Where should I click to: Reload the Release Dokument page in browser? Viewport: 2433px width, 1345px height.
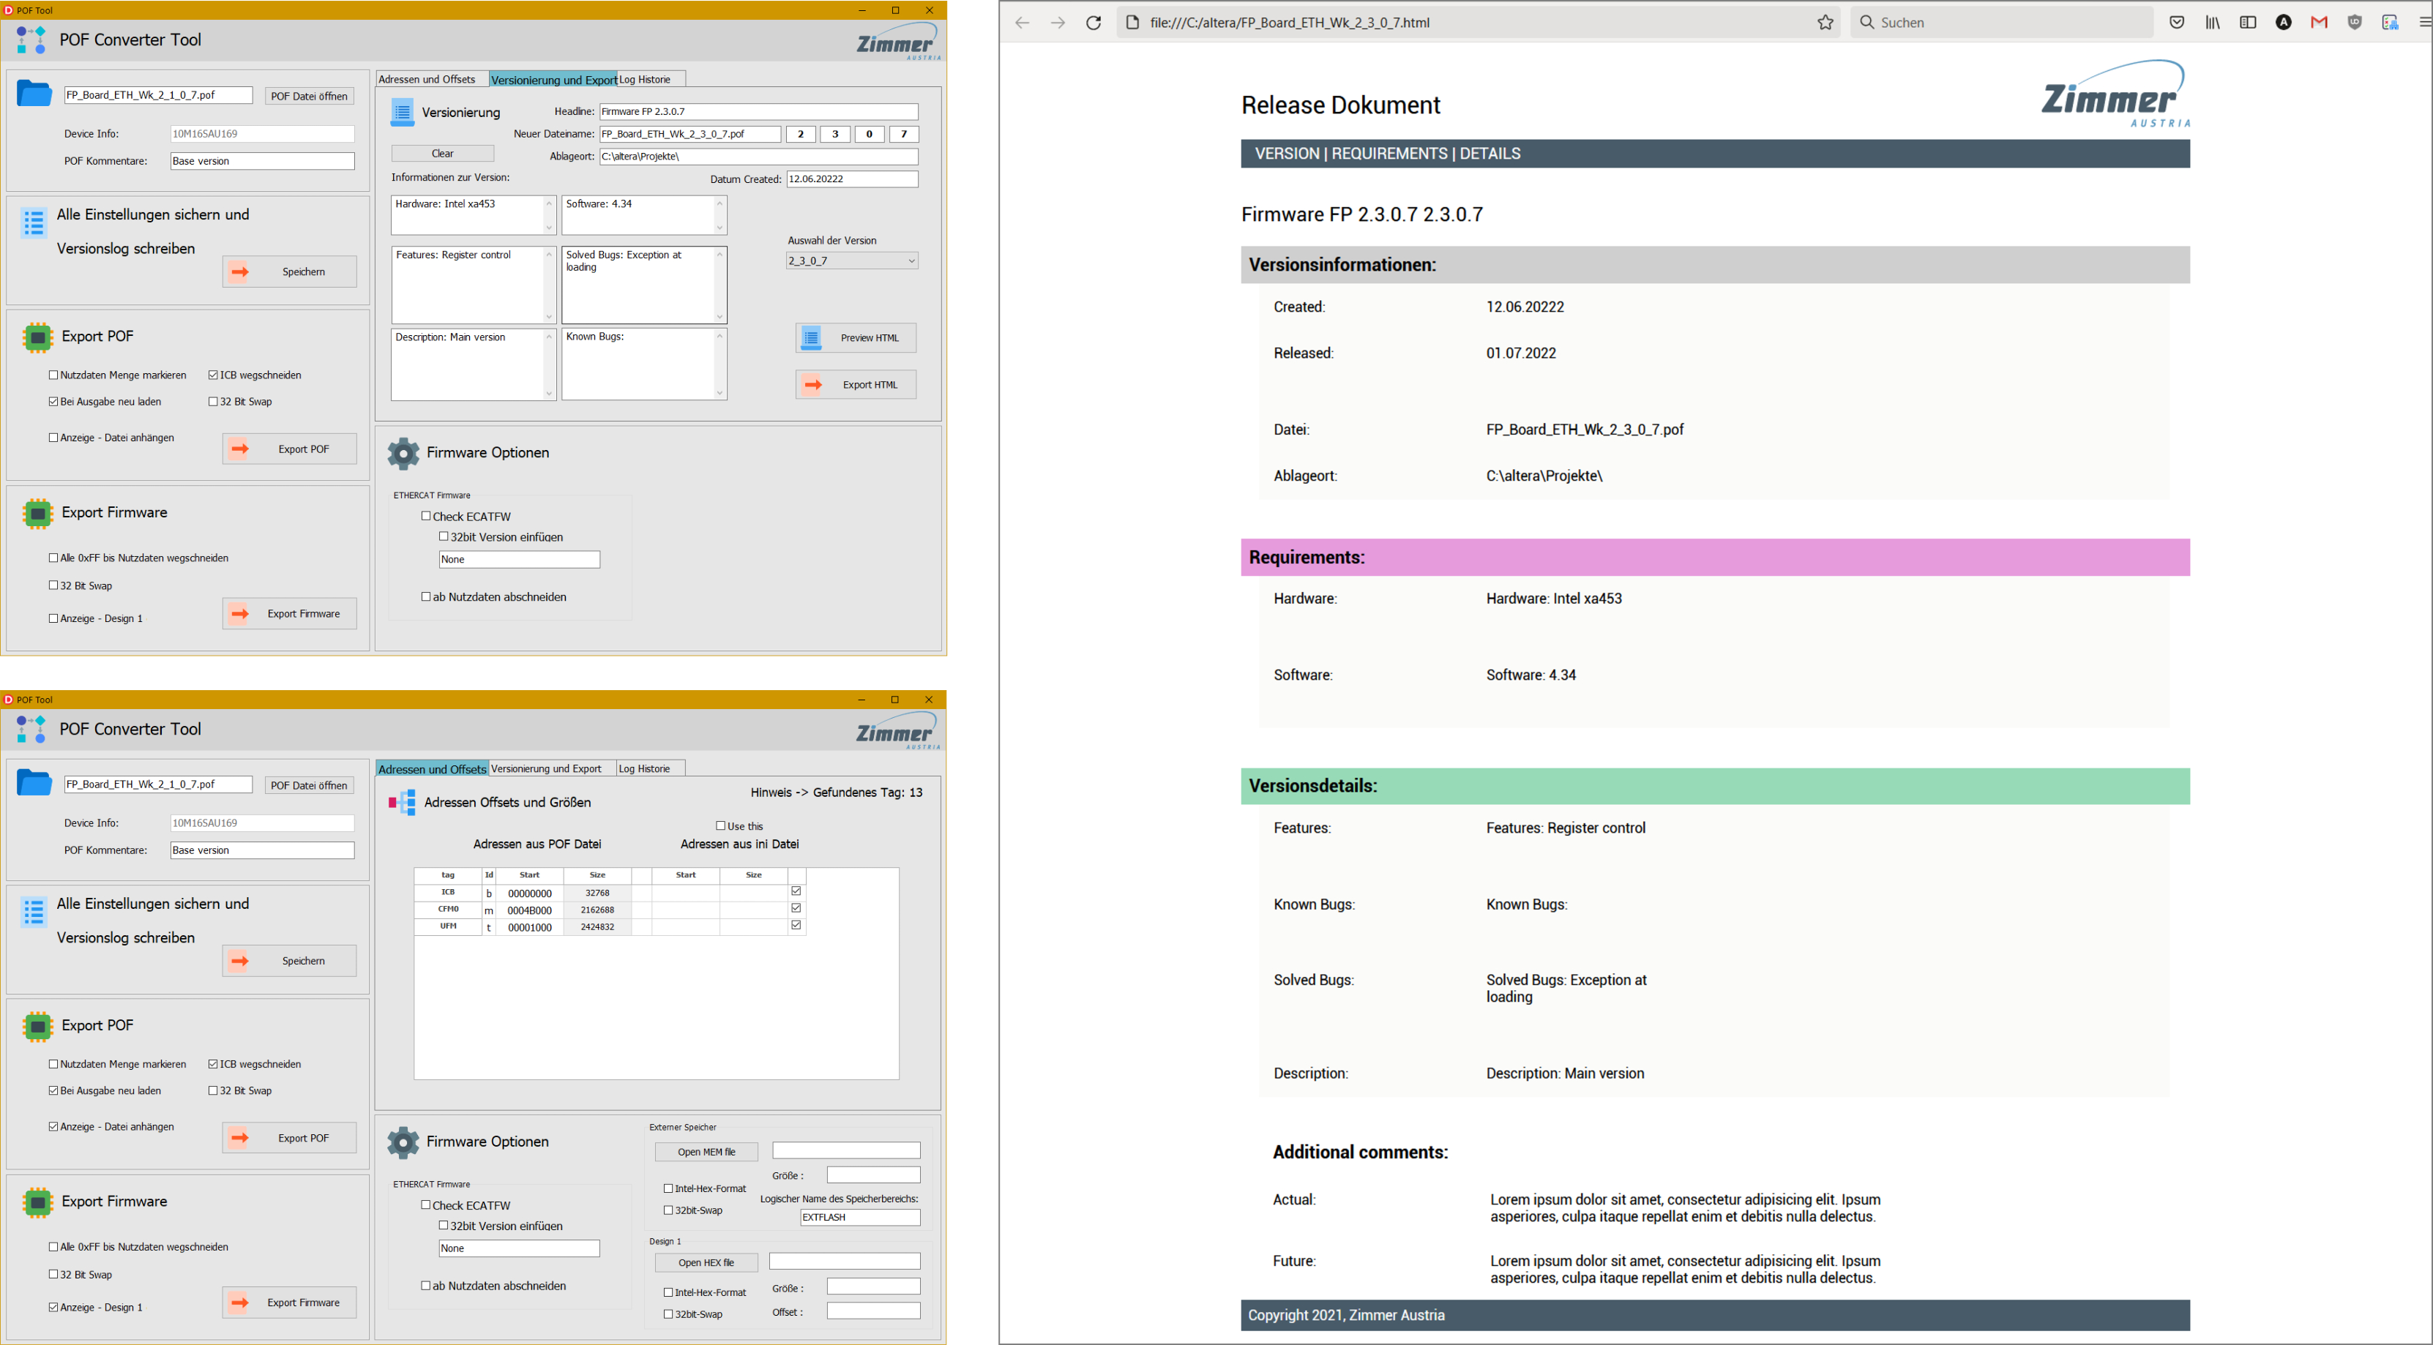point(1094,23)
